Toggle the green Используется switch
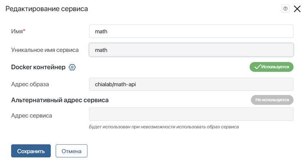Viewport: 304px width, 160px height. [x=272, y=67]
